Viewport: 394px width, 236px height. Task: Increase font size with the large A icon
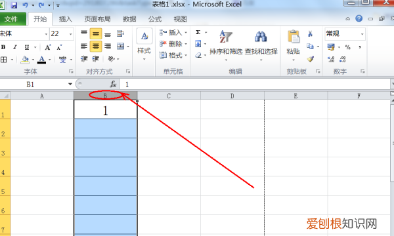click(x=47, y=47)
